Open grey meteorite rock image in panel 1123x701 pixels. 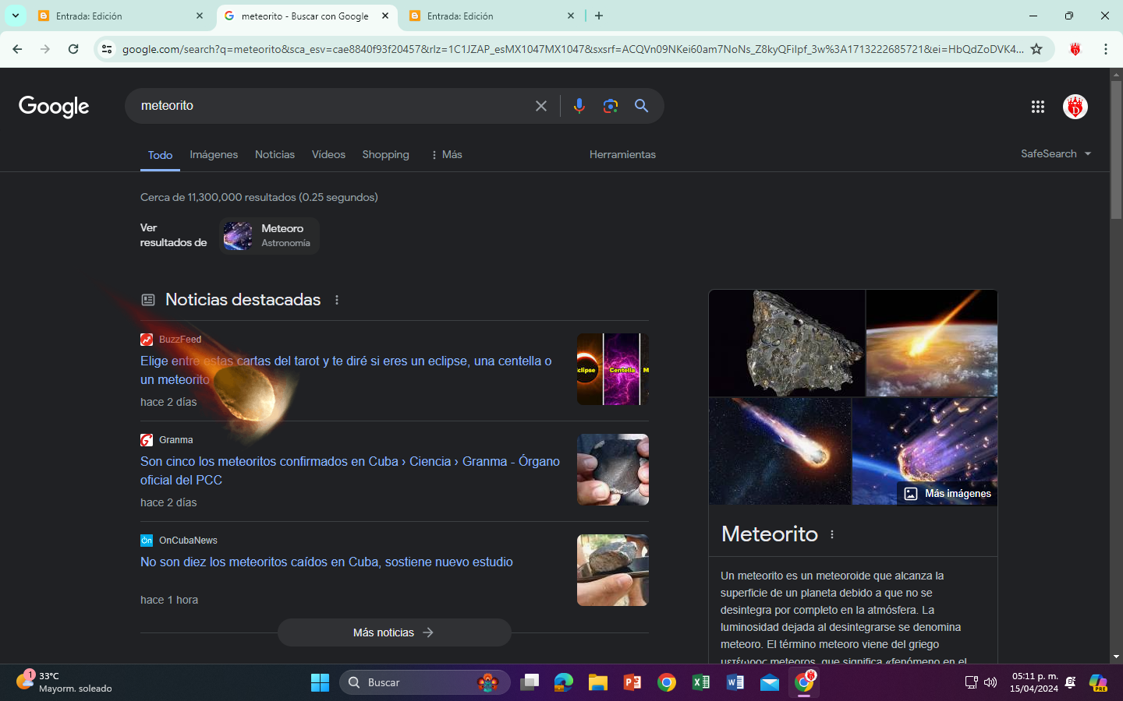point(787,343)
